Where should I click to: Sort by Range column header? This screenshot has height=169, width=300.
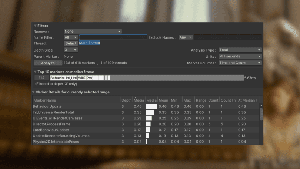coord(201,100)
